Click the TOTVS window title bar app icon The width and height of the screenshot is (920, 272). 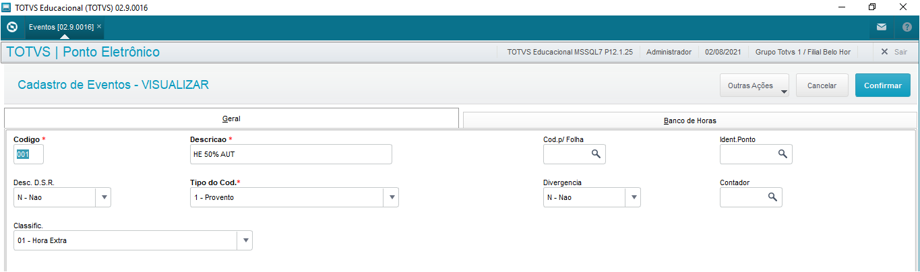click(x=7, y=7)
